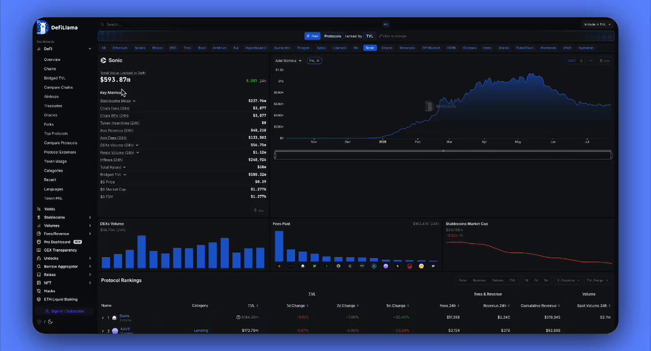This screenshot has width=651, height=351.
Task: Click Sign In / Subscribe
Action: click(x=63, y=311)
